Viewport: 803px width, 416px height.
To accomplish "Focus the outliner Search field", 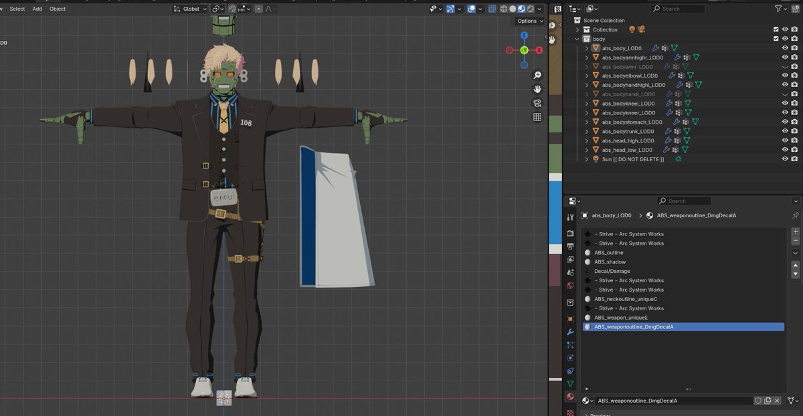I will [678, 9].
